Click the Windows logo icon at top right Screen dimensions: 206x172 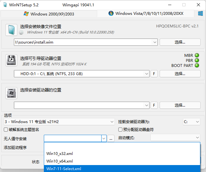point(201,14)
